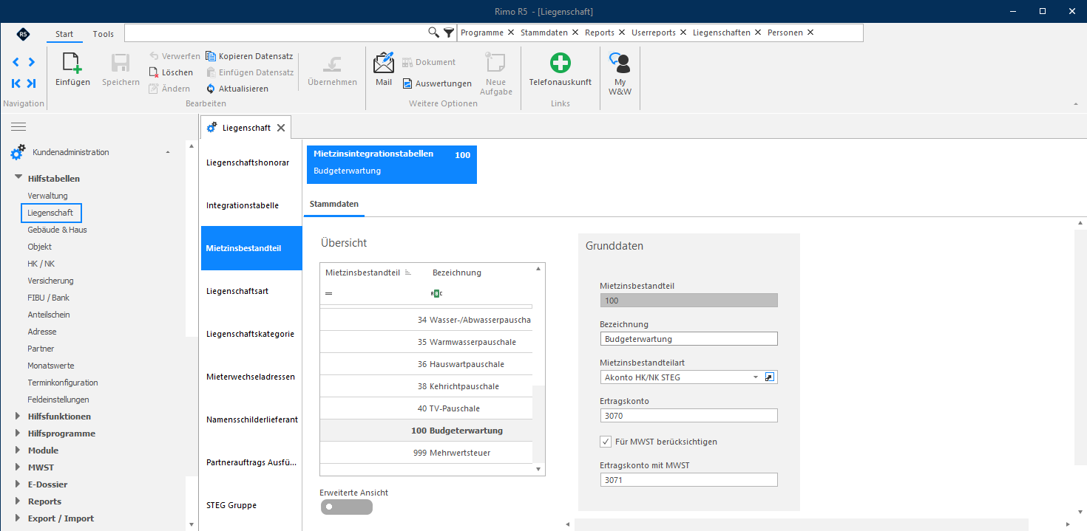The image size is (1087, 531).
Task: Toggle the Erweiterte Ansicht switch
Action: click(347, 507)
